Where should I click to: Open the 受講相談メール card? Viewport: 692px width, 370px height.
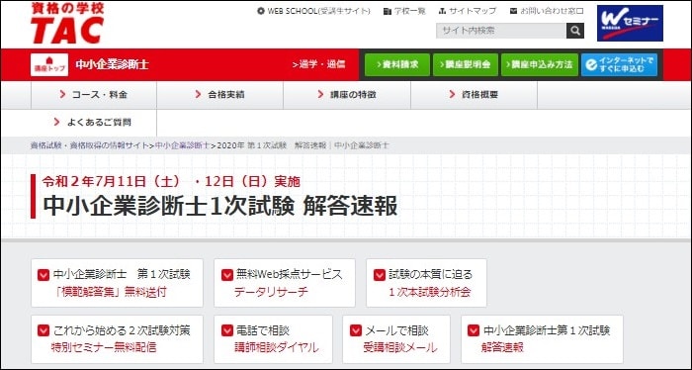(396, 339)
